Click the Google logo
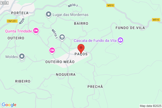The image size is (162, 108). click(x=9, y=105)
